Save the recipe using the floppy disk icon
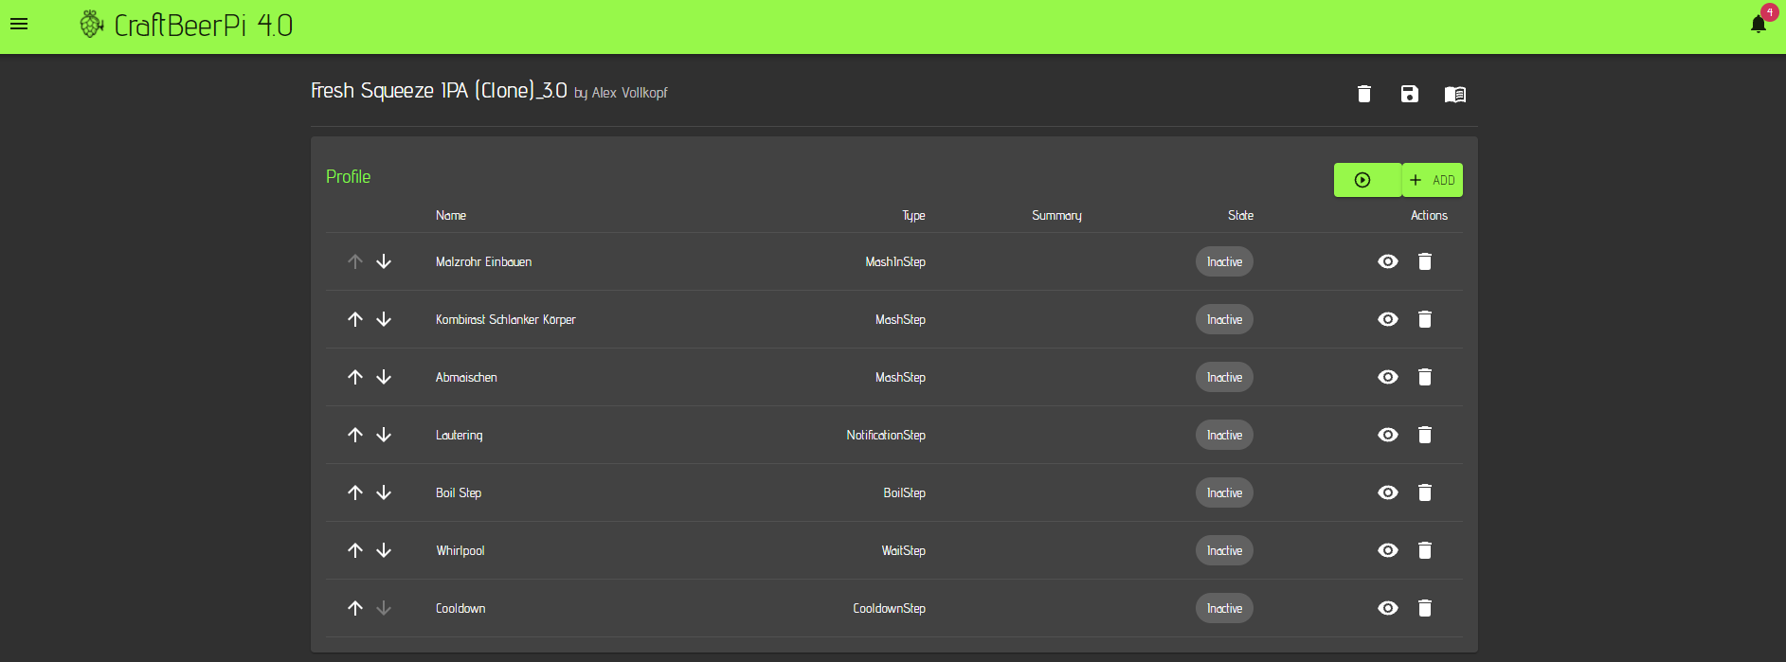The height and width of the screenshot is (662, 1786). 1409,94
